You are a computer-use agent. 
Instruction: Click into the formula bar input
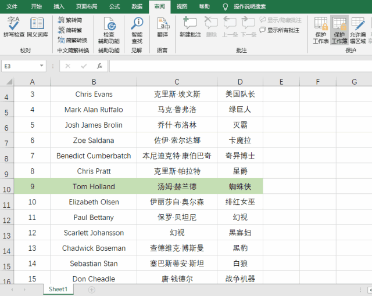point(240,66)
